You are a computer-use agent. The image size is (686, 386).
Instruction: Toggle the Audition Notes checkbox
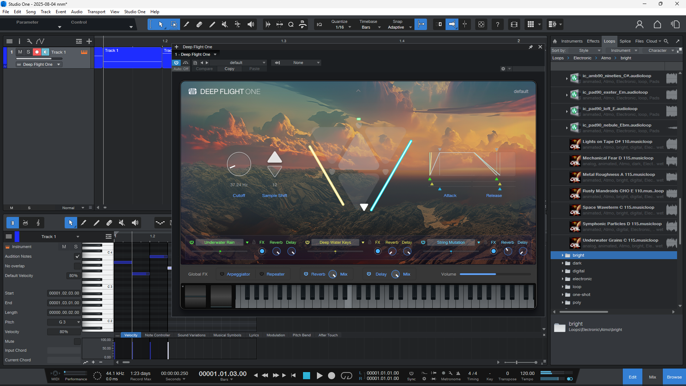click(77, 256)
